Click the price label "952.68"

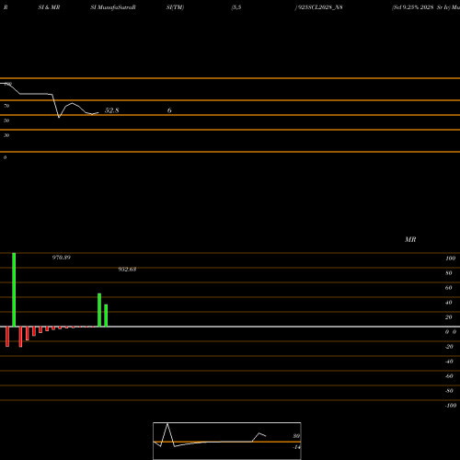click(x=127, y=270)
